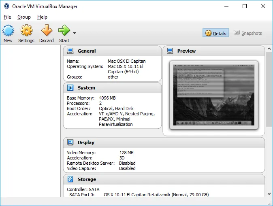The height and width of the screenshot is (206, 273).
Task: Open the Storage section header
Action: click(164, 179)
